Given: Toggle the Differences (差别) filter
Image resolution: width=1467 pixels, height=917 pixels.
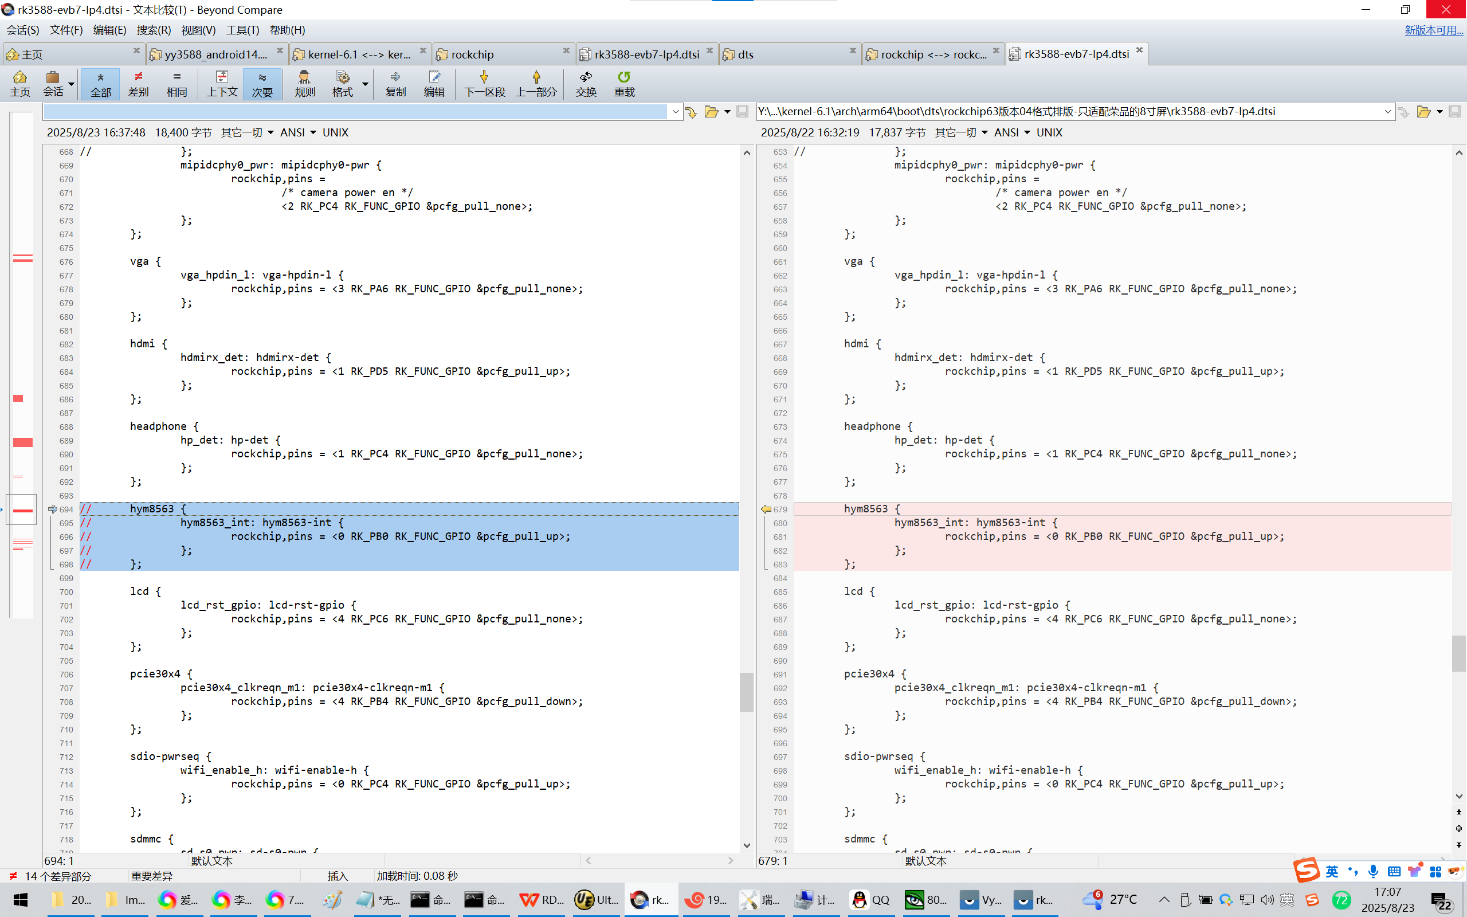Looking at the screenshot, I should point(138,84).
